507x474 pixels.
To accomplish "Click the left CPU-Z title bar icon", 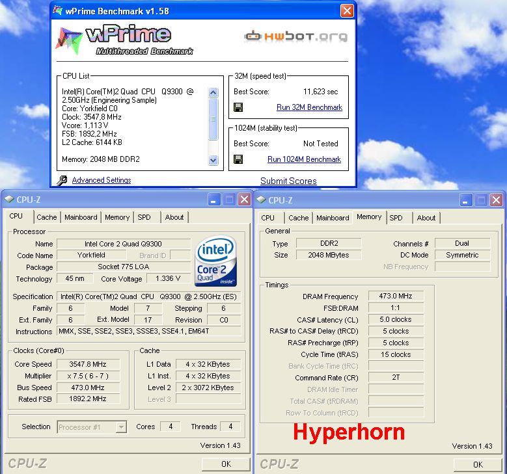I will 9,200.
